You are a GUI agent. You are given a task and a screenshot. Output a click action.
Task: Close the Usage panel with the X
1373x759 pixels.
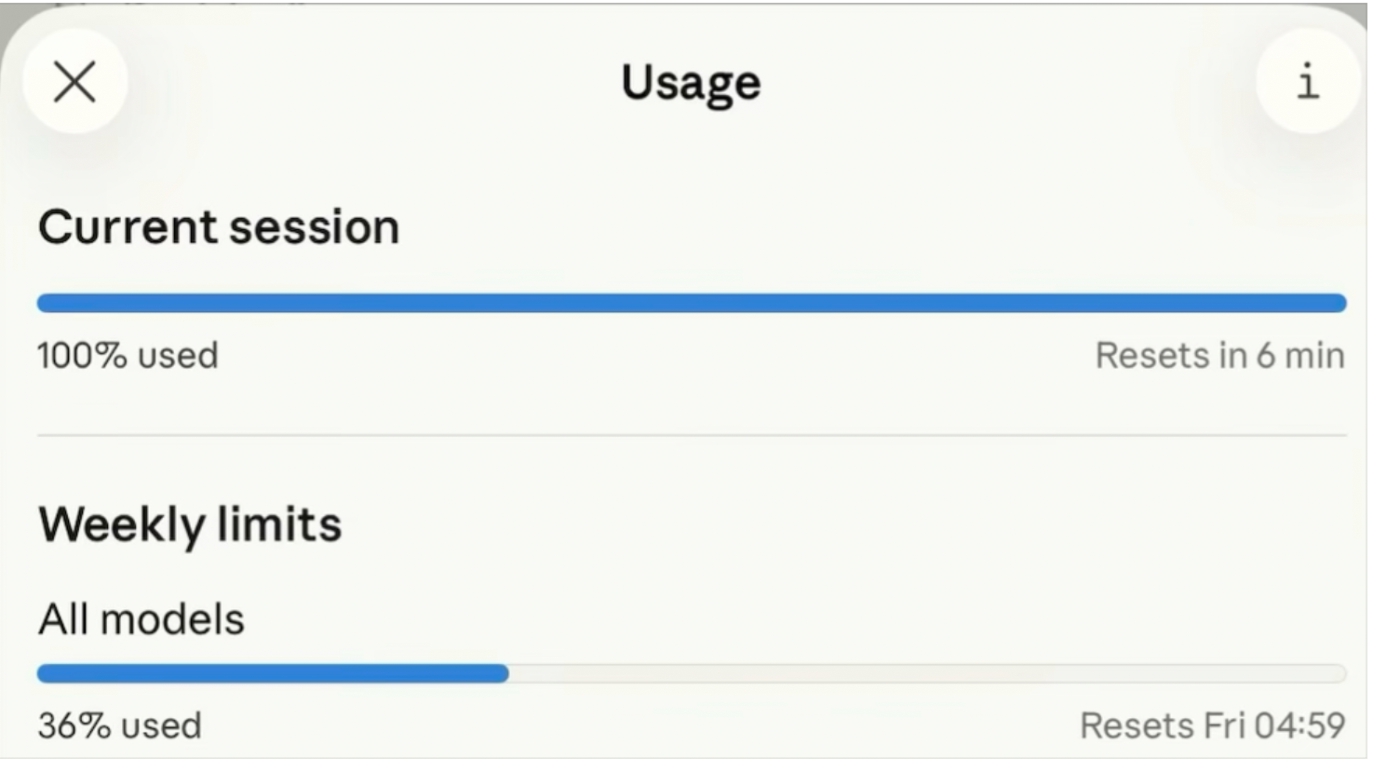click(x=74, y=81)
